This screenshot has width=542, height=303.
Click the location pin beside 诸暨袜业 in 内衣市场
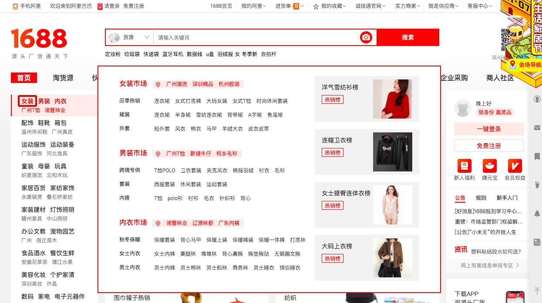tap(158, 223)
